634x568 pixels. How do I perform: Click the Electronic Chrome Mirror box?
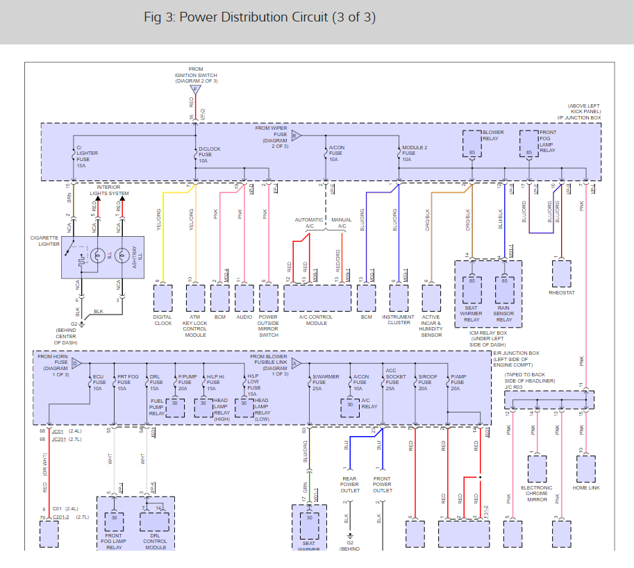tap(537, 469)
